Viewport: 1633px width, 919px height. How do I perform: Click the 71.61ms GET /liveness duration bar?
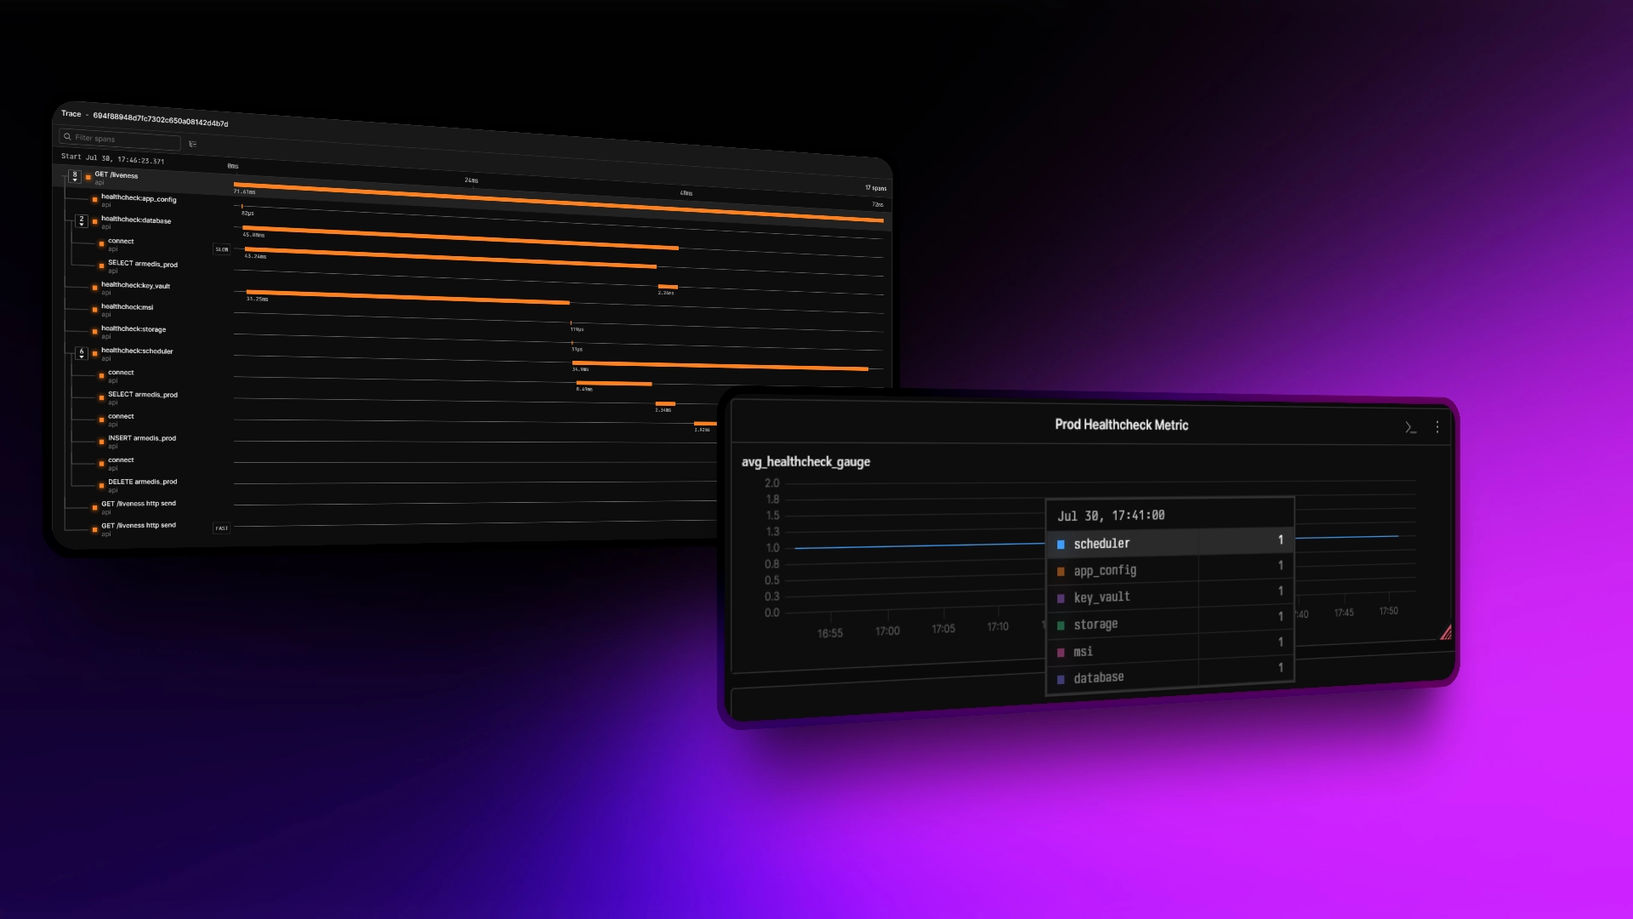tap(559, 202)
